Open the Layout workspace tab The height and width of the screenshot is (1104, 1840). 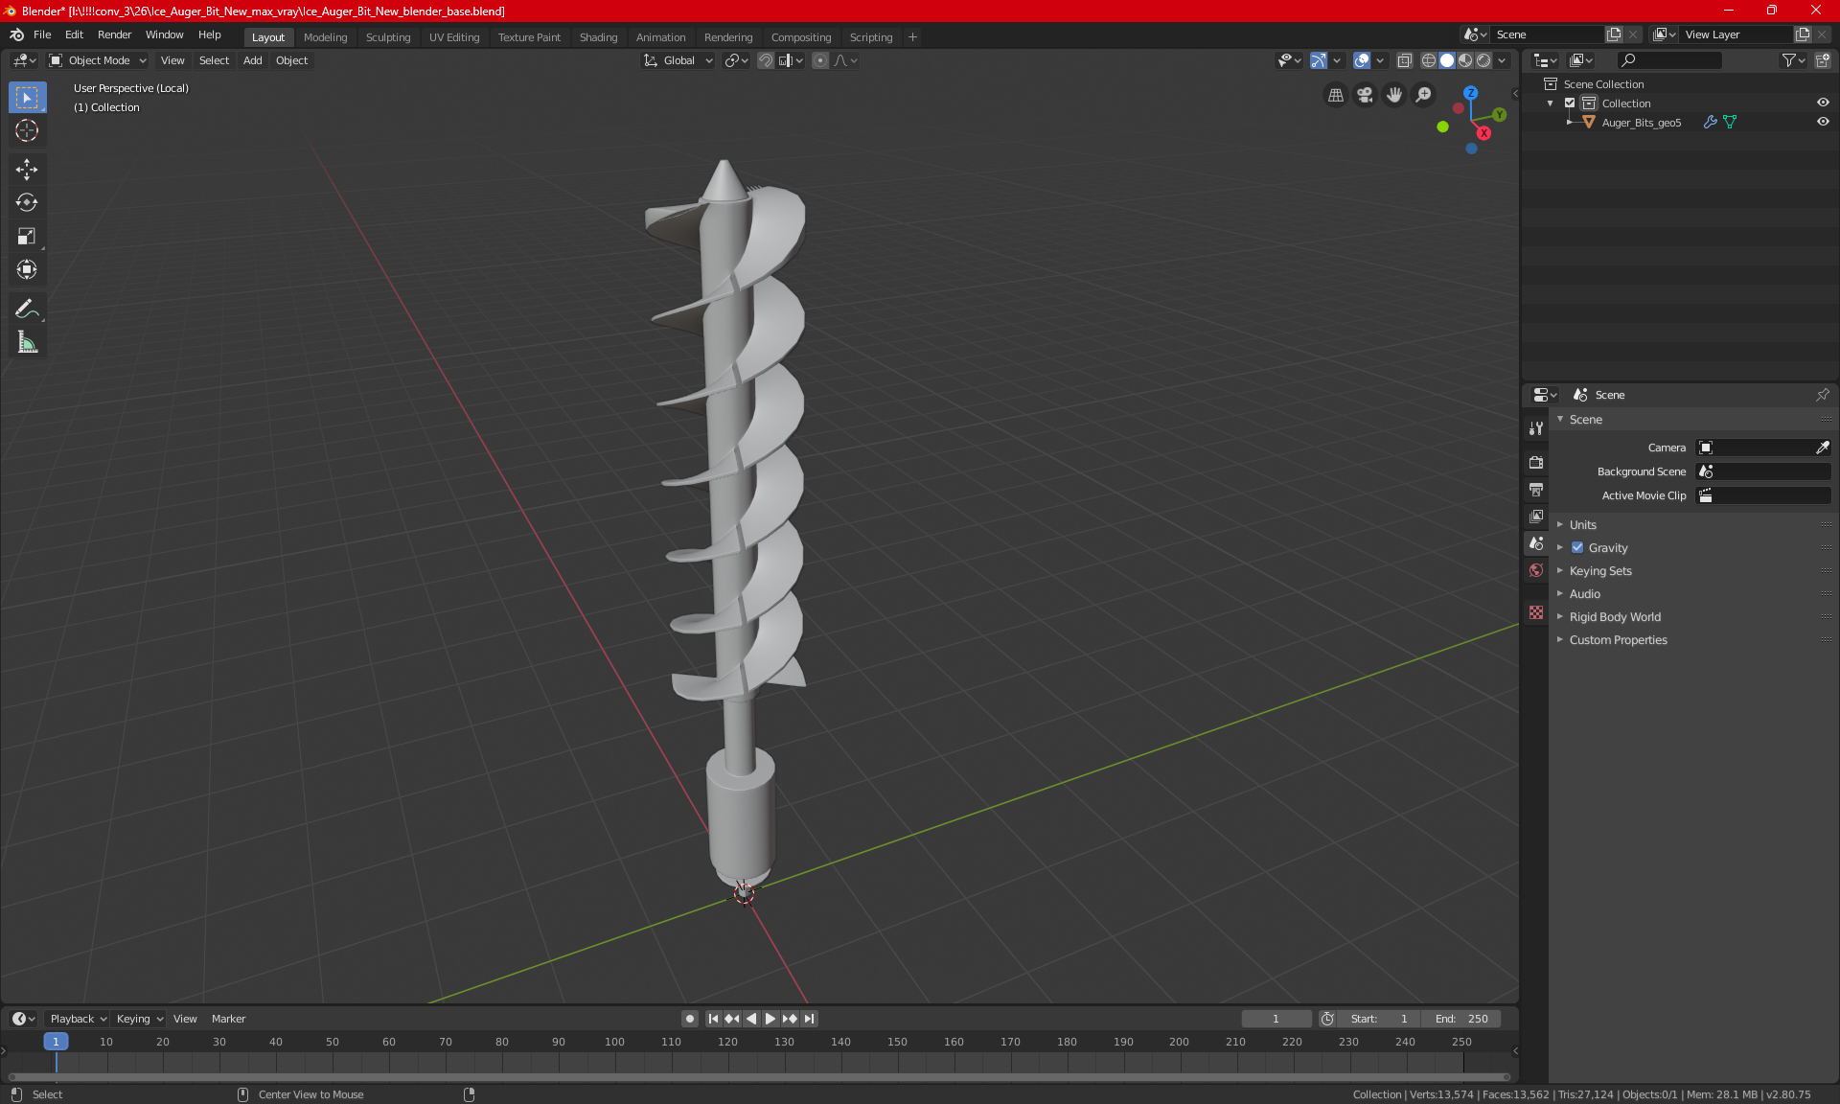click(x=266, y=35)
